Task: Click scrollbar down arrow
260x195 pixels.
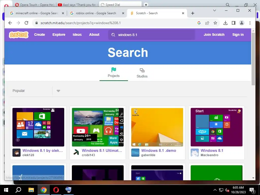Action: (253, 178)
